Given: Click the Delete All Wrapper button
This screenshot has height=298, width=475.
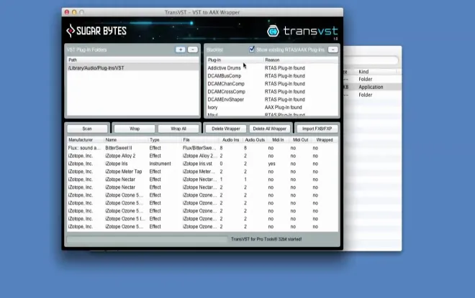Looking at the screenshot, I should point(270,129).
